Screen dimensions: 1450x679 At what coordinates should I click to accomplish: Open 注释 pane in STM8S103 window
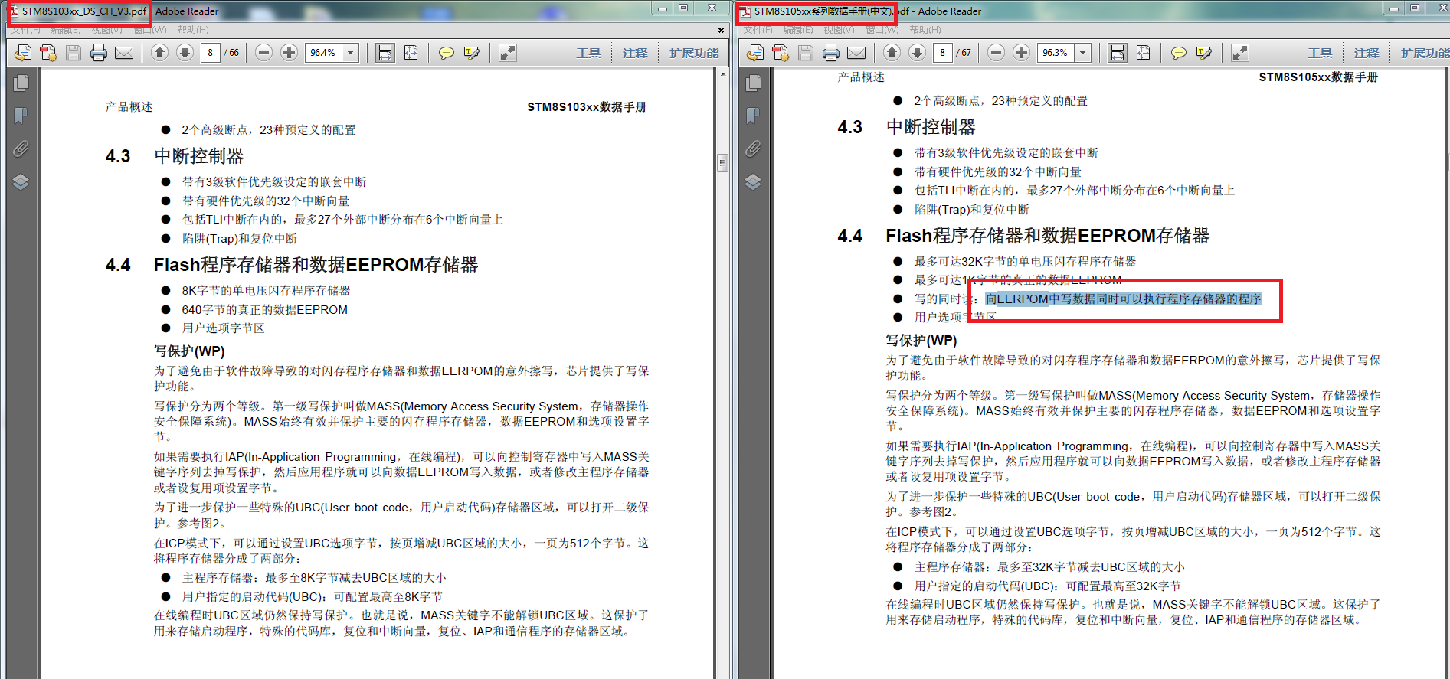(x=635, y=53)
